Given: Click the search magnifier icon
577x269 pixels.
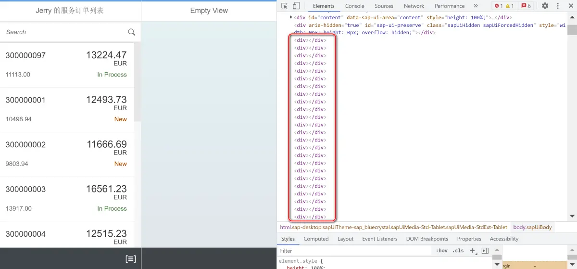Looking at the screenshot, I should click(131, 32).
